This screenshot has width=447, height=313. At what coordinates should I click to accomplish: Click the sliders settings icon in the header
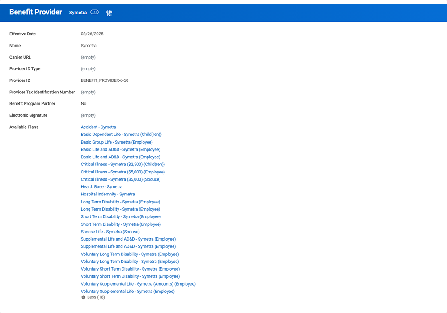pos(109,13)
